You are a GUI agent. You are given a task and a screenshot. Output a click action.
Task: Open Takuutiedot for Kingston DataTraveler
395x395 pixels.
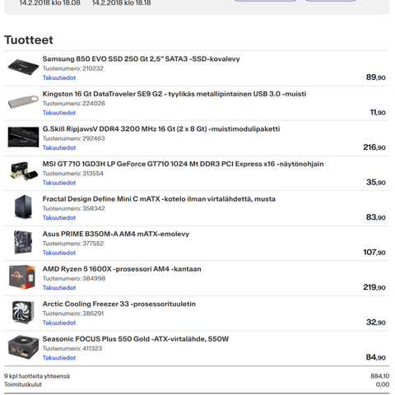[x=59, y=113]
